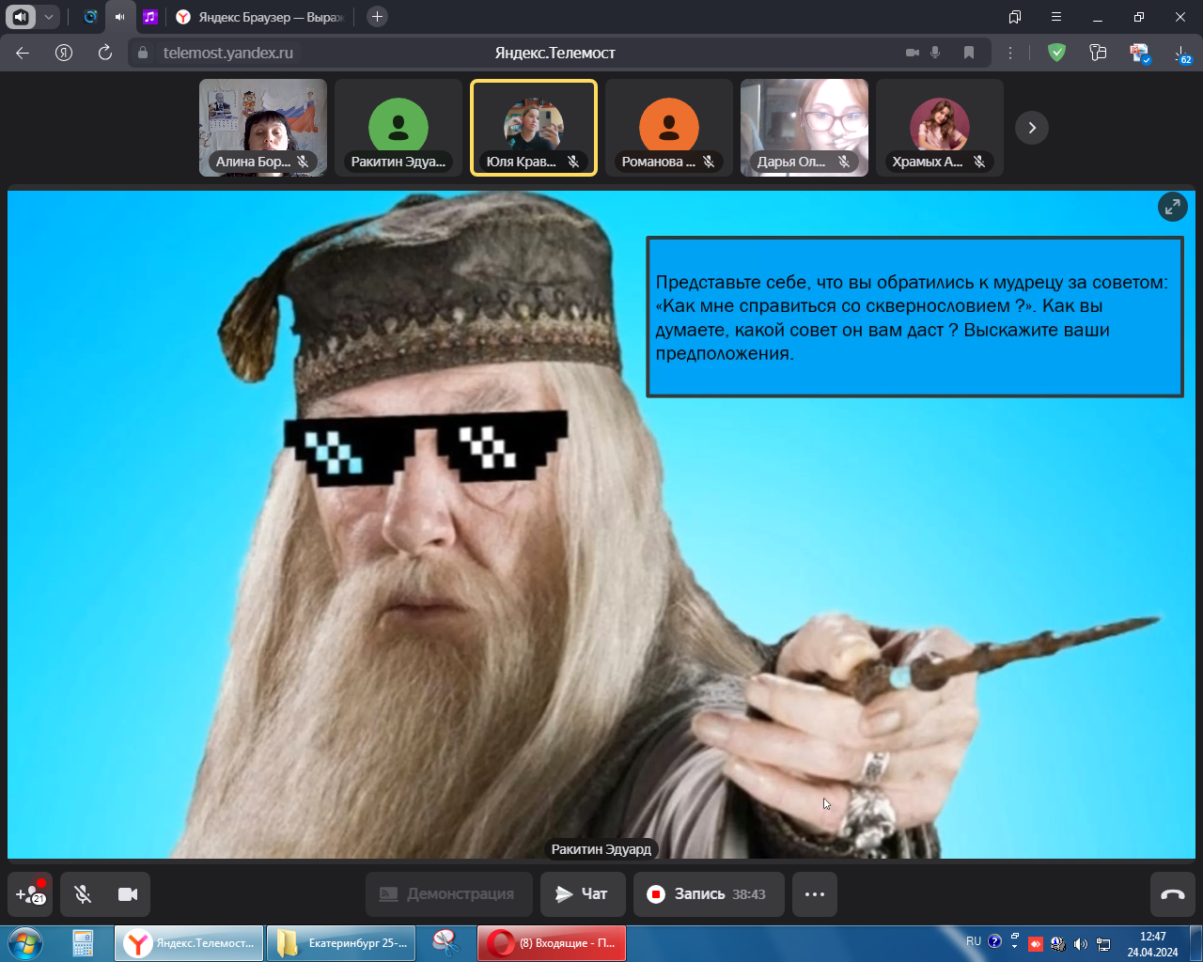Open the password manager key icon
The width and height of the screenshot is (1203, 962).
click(x=1098, y=53)
